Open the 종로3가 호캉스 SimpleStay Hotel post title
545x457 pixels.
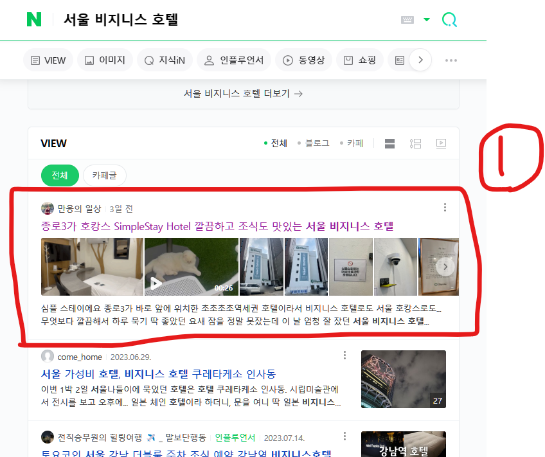coord(217,226)
